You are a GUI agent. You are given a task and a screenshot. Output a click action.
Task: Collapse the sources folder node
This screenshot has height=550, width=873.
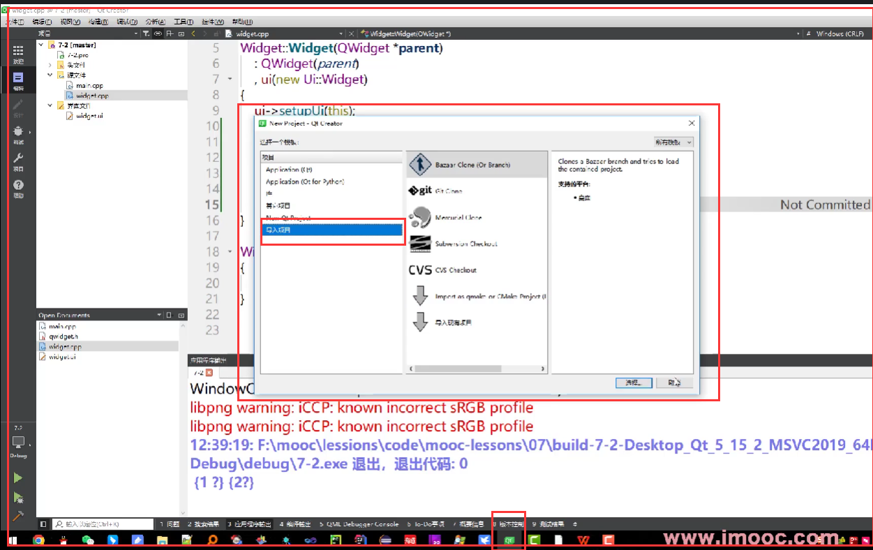coord(50,75)
